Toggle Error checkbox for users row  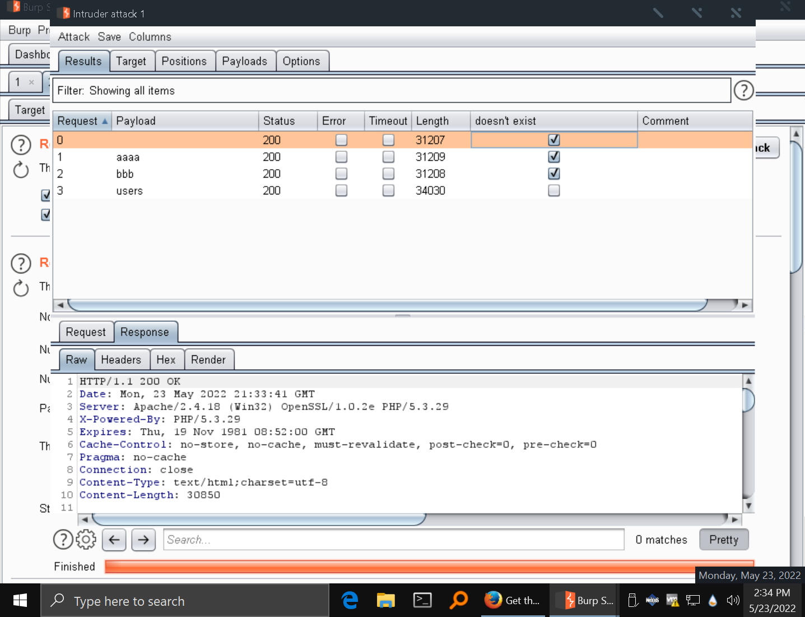coord(341,191)
